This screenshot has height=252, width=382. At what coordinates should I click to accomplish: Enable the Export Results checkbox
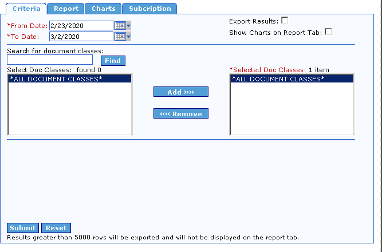pyautogui.click(x=285, y=21)
